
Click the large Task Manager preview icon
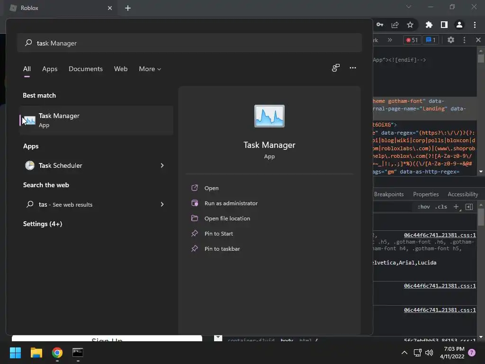pos(269,116)
